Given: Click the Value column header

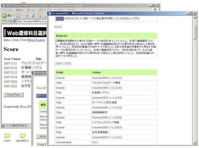Looking at the screenshot, I should coord(124,72).
